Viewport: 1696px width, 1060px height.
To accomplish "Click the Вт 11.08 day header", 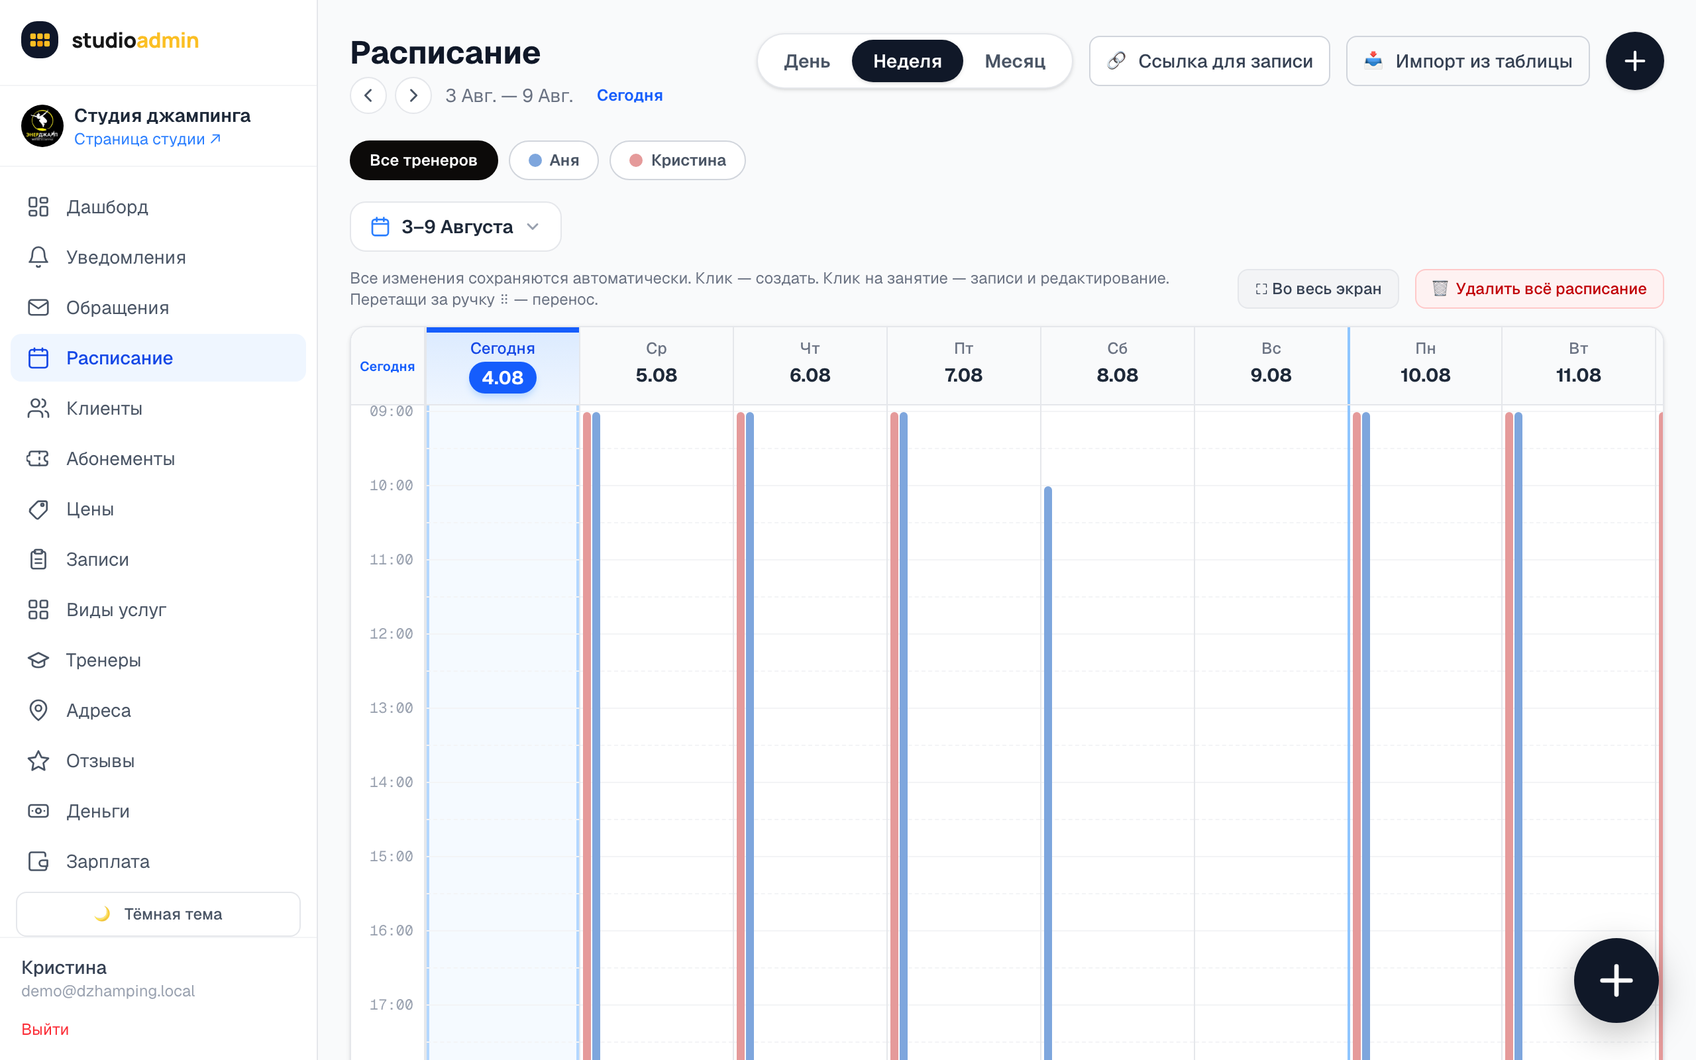I will point(1579,366).
